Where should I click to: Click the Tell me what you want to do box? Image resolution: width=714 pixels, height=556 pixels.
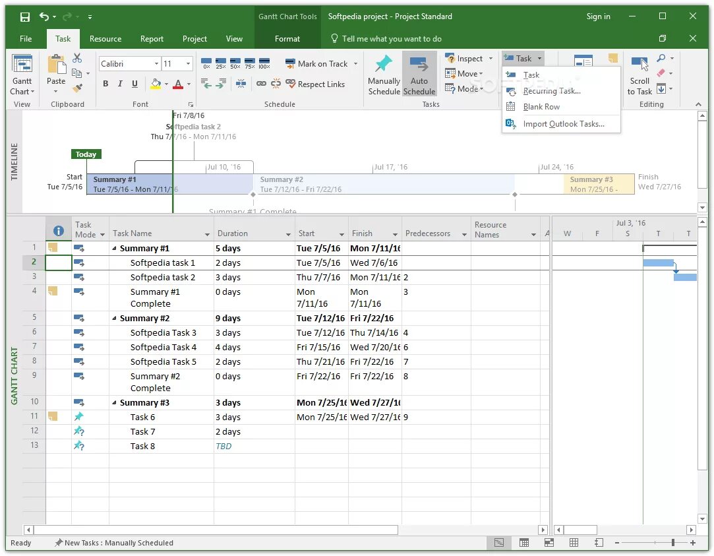[386, 39]
